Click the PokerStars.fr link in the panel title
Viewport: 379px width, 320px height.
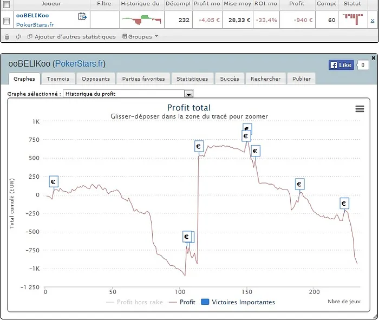[x=80, y=64]
